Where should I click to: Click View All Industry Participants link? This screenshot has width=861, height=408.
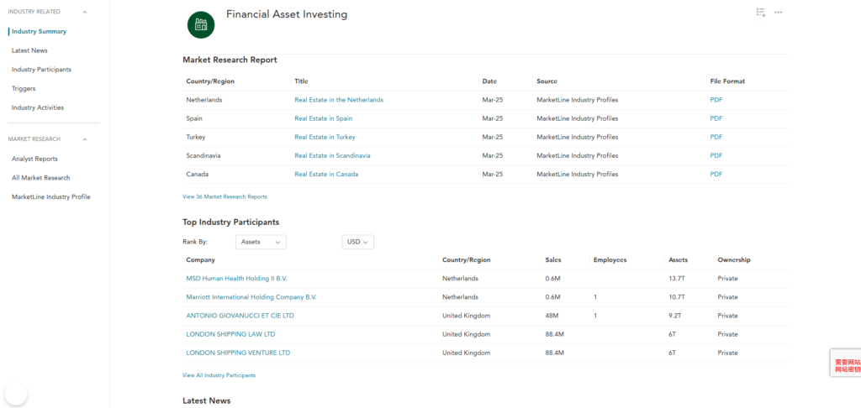(219, 375)
